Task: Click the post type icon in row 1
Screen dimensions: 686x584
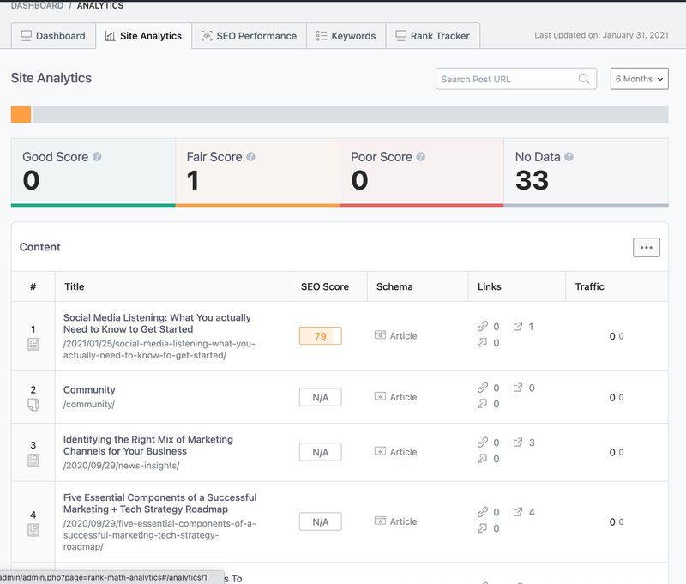Action: (33, 344)
